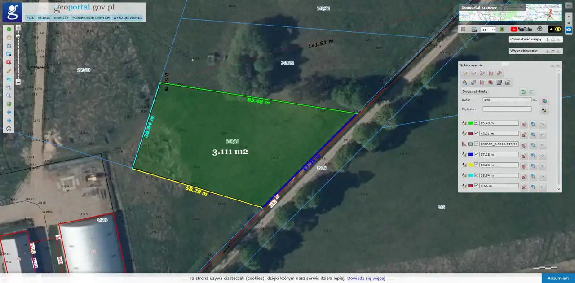Click the green info icon in left toolbar
The height and width of the screenshot is (283, 575).
click(9, 29)
